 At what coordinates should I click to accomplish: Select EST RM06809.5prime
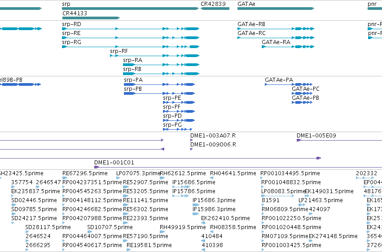pos(263,214)
